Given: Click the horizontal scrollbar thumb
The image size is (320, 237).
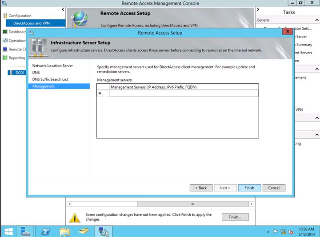Looking at the screenshot, I should (x=193, y=204).
